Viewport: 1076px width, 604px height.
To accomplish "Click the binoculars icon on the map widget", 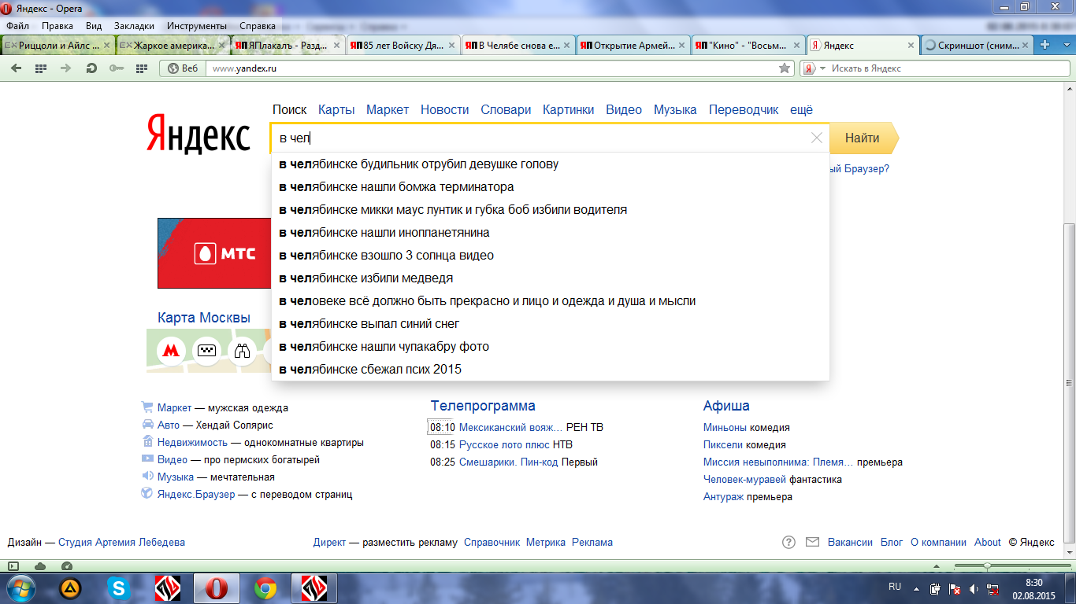I will click(x=243, y=351).
